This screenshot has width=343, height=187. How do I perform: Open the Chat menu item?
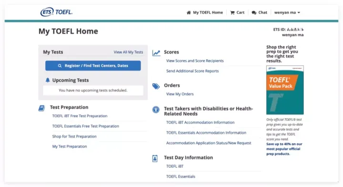(x=260, y=12)
